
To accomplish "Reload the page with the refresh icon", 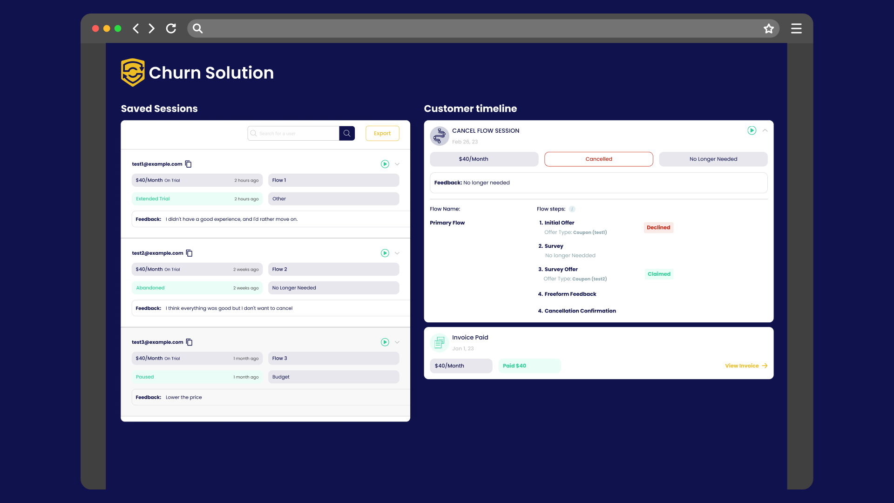I will point(171,28).
